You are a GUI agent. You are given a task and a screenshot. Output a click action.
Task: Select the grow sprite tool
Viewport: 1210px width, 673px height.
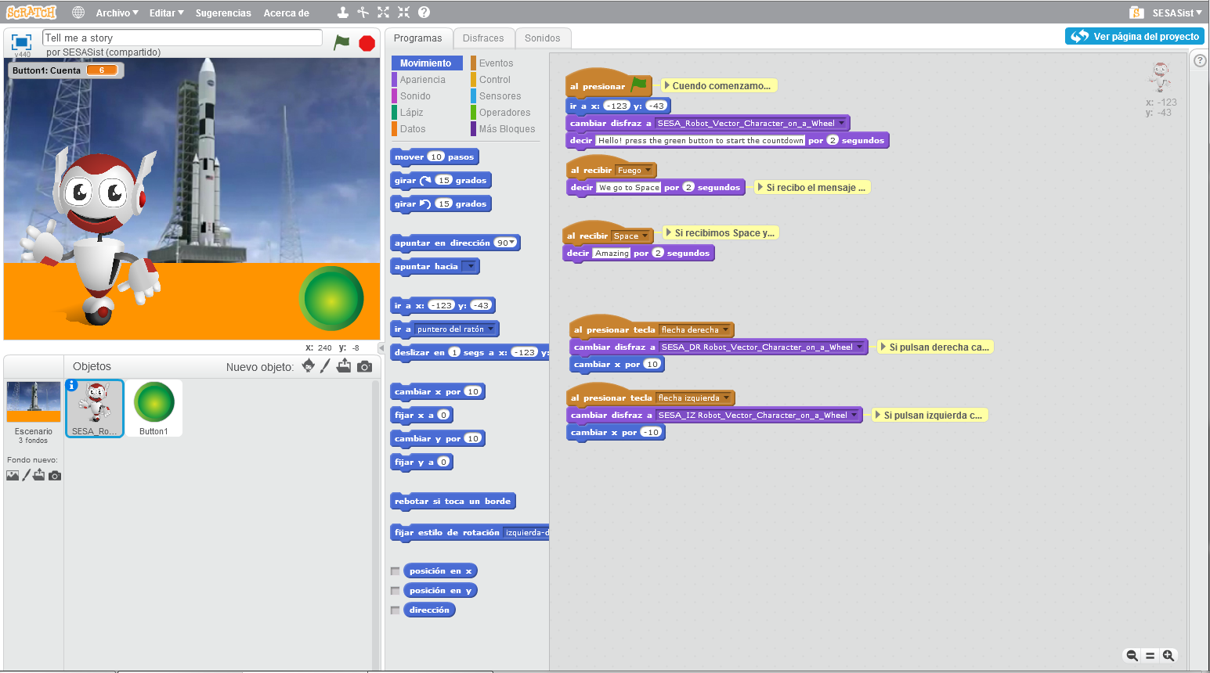(382, 12)
